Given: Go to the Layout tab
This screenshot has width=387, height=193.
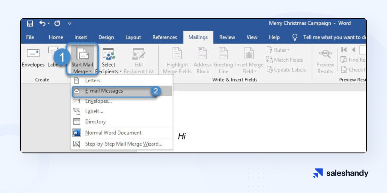Looking at the screenshot, I should tap(133, 37).
